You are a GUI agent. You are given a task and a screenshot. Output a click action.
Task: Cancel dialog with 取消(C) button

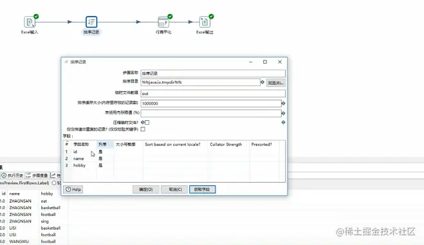175,189
